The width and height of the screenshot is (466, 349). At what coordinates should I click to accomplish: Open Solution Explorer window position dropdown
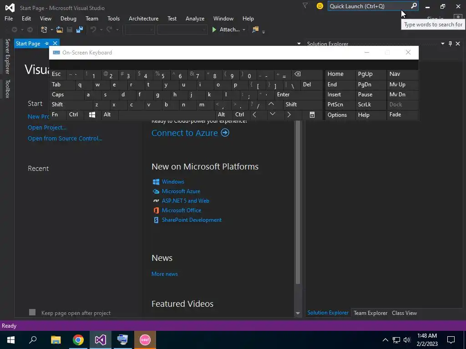click(x=442, y=44)
